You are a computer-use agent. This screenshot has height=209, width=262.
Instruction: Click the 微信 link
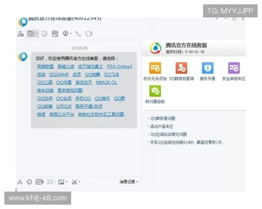click(41, 115)
